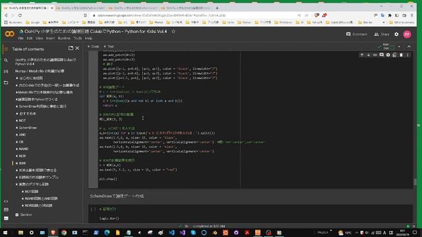Open Microsoft Edge from the taskbar
422x237 pixels.
tap(107, 232)
